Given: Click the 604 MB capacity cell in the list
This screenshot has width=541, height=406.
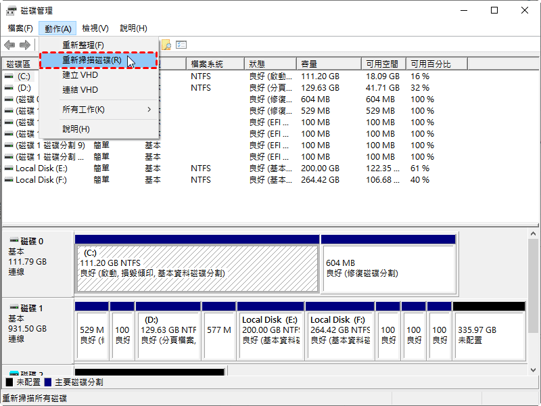Looking at the screenshot, I should point(315,99).
